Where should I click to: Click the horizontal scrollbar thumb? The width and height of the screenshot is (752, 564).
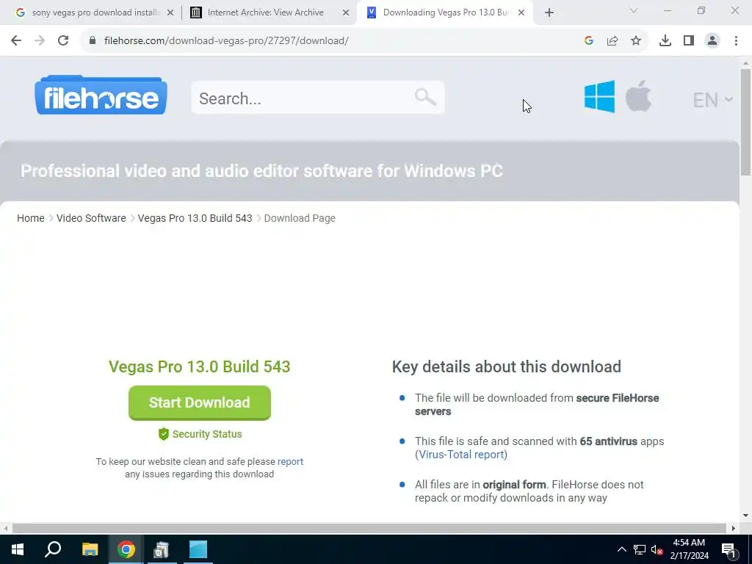tap(369, 528)
